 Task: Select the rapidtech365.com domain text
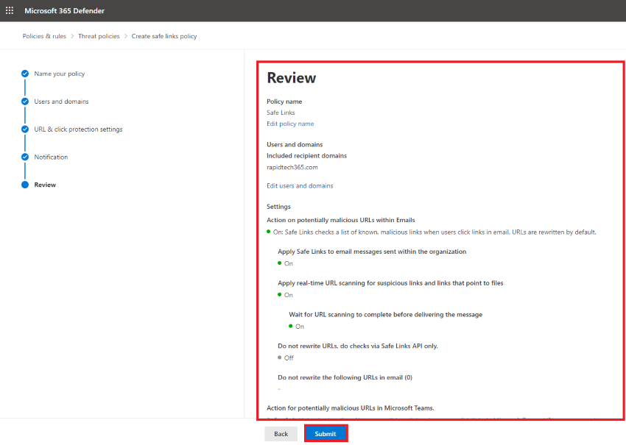[292, 167]
